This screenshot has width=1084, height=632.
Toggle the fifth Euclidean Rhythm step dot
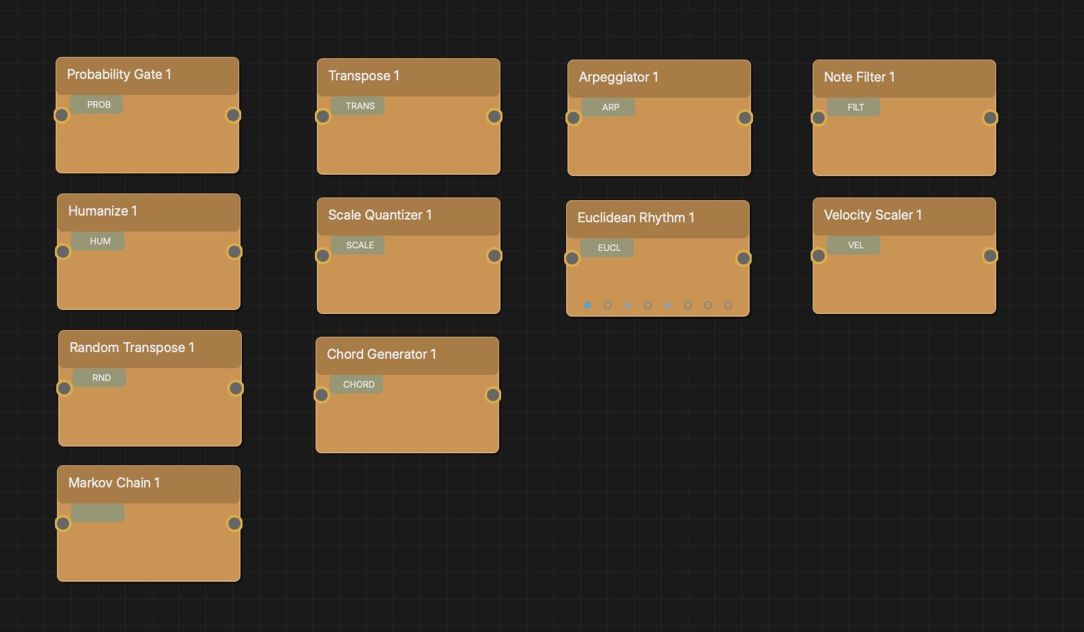pos(668,305)
